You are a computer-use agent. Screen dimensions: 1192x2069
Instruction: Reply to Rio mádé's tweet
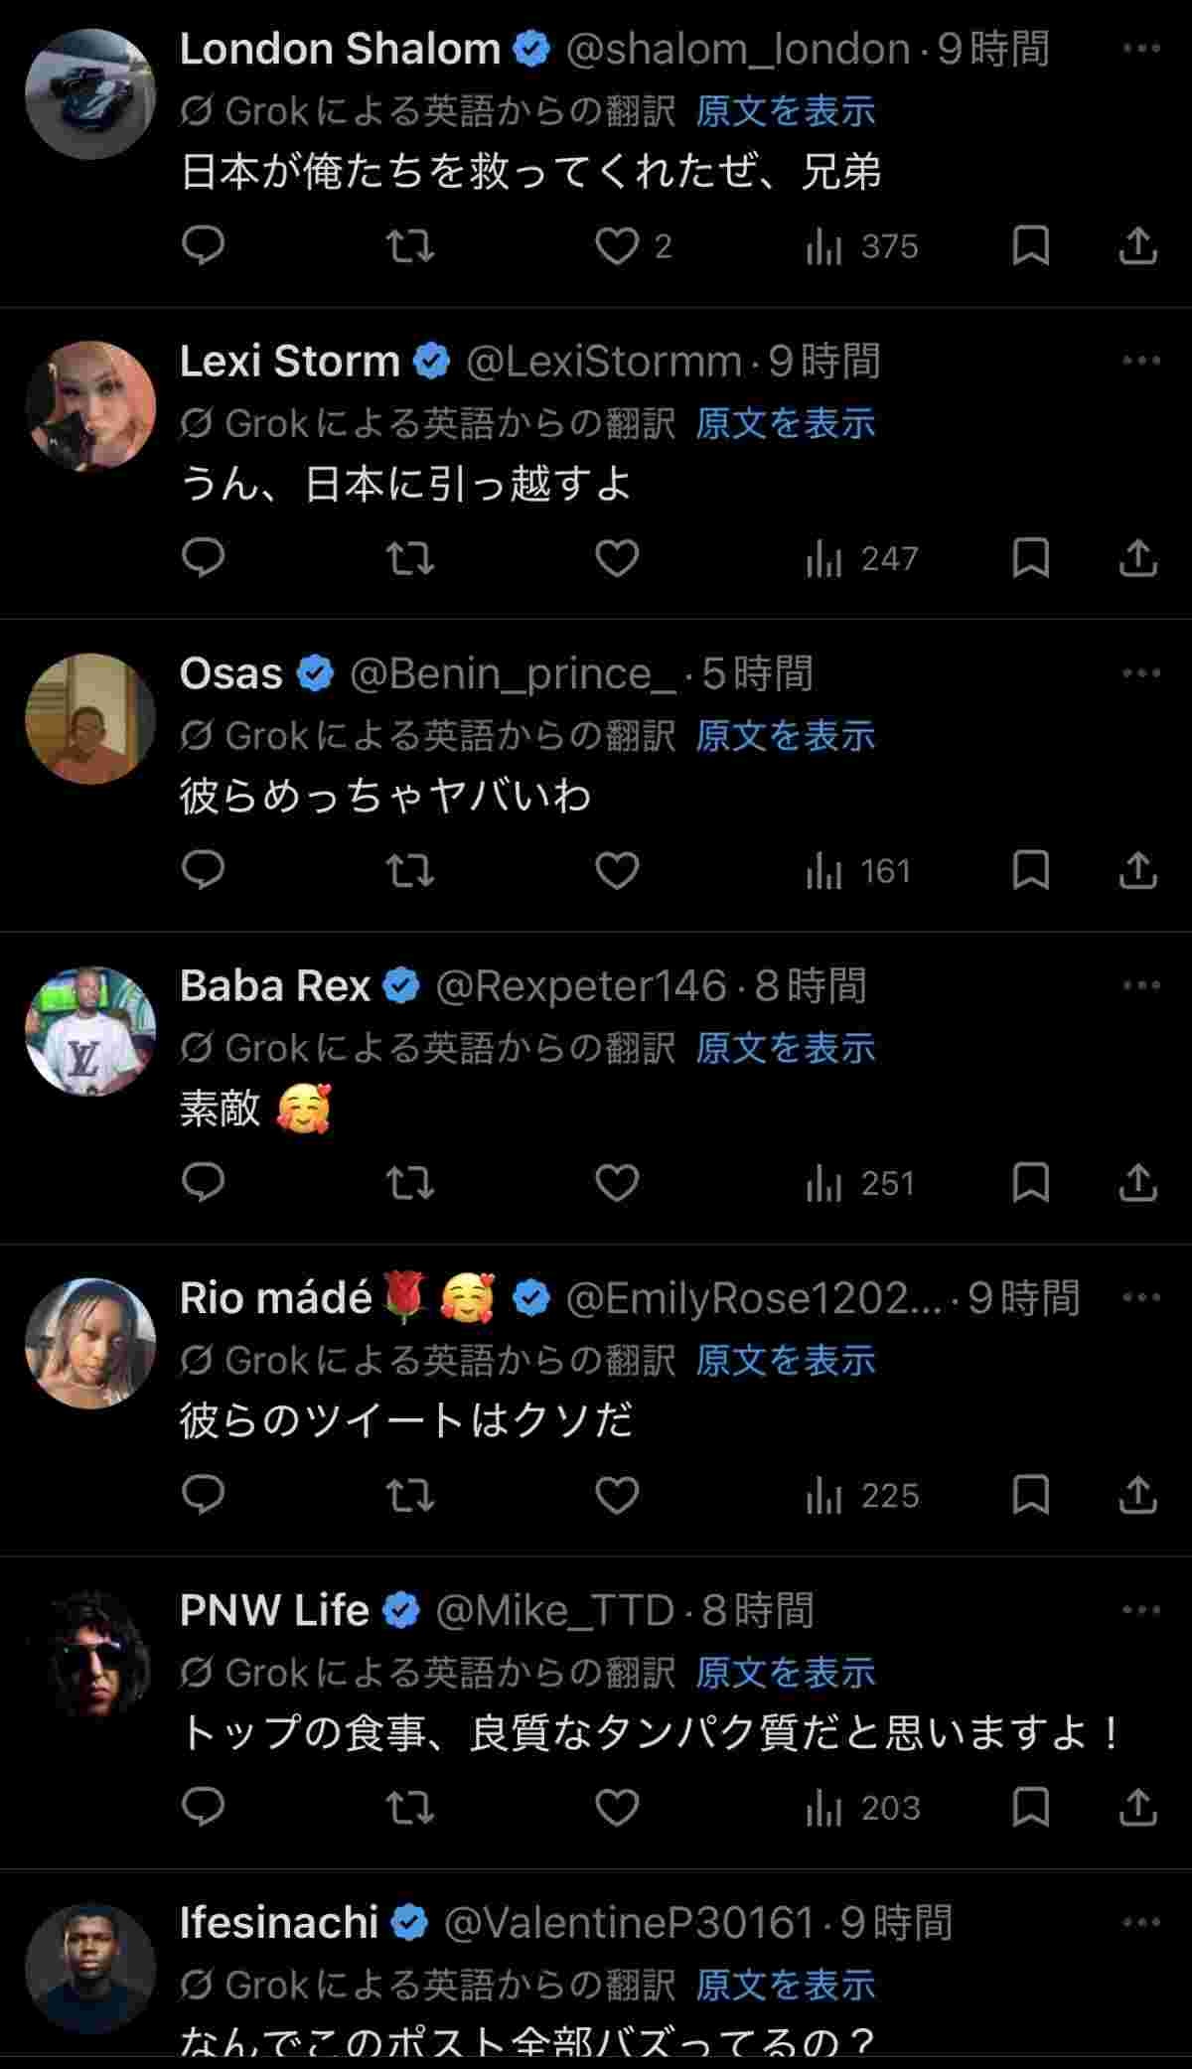tap(204, 1495)
